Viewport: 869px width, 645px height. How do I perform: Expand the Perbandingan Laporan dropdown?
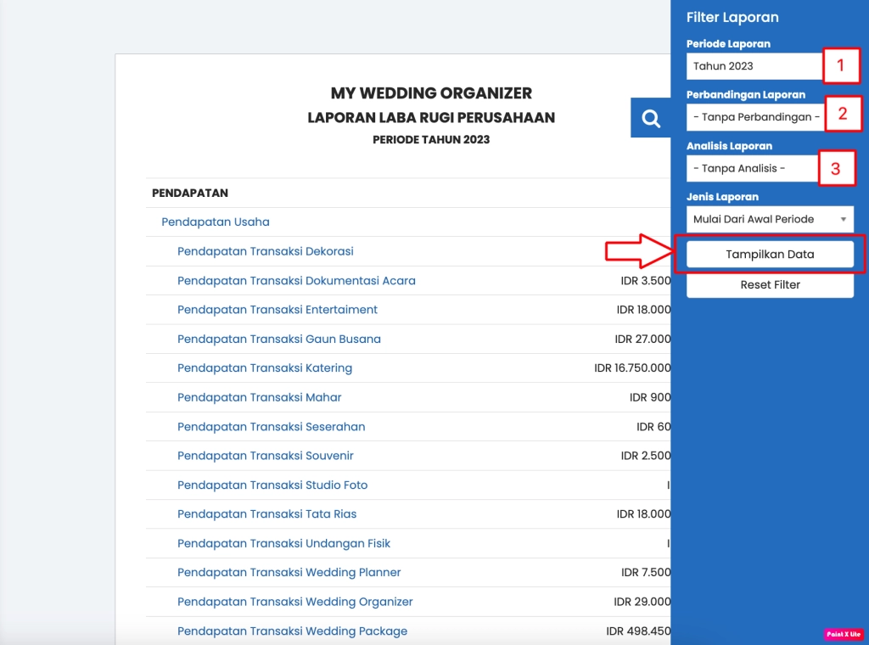click(x=754, y=117)
